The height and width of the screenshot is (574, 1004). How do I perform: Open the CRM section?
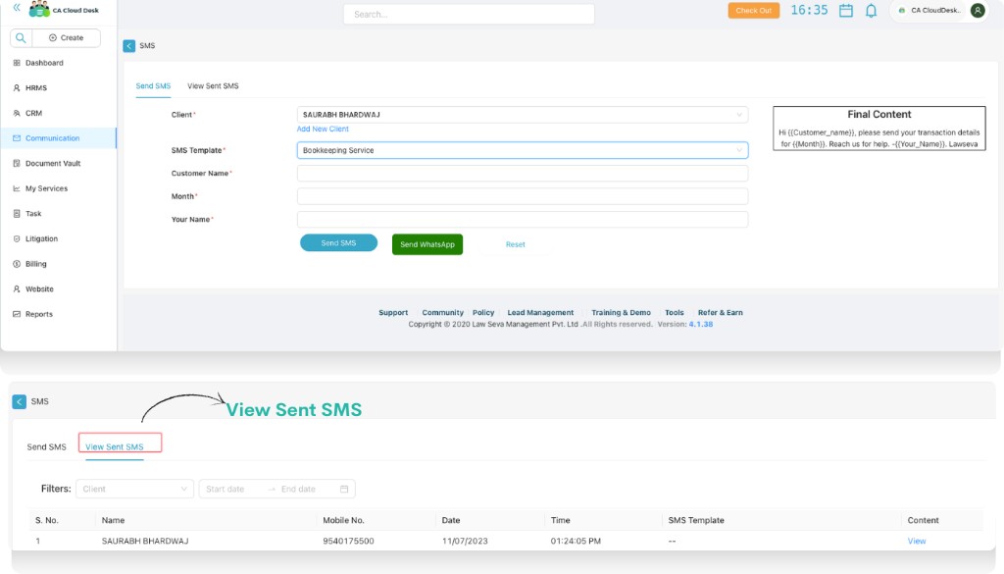tap(35, 113)
